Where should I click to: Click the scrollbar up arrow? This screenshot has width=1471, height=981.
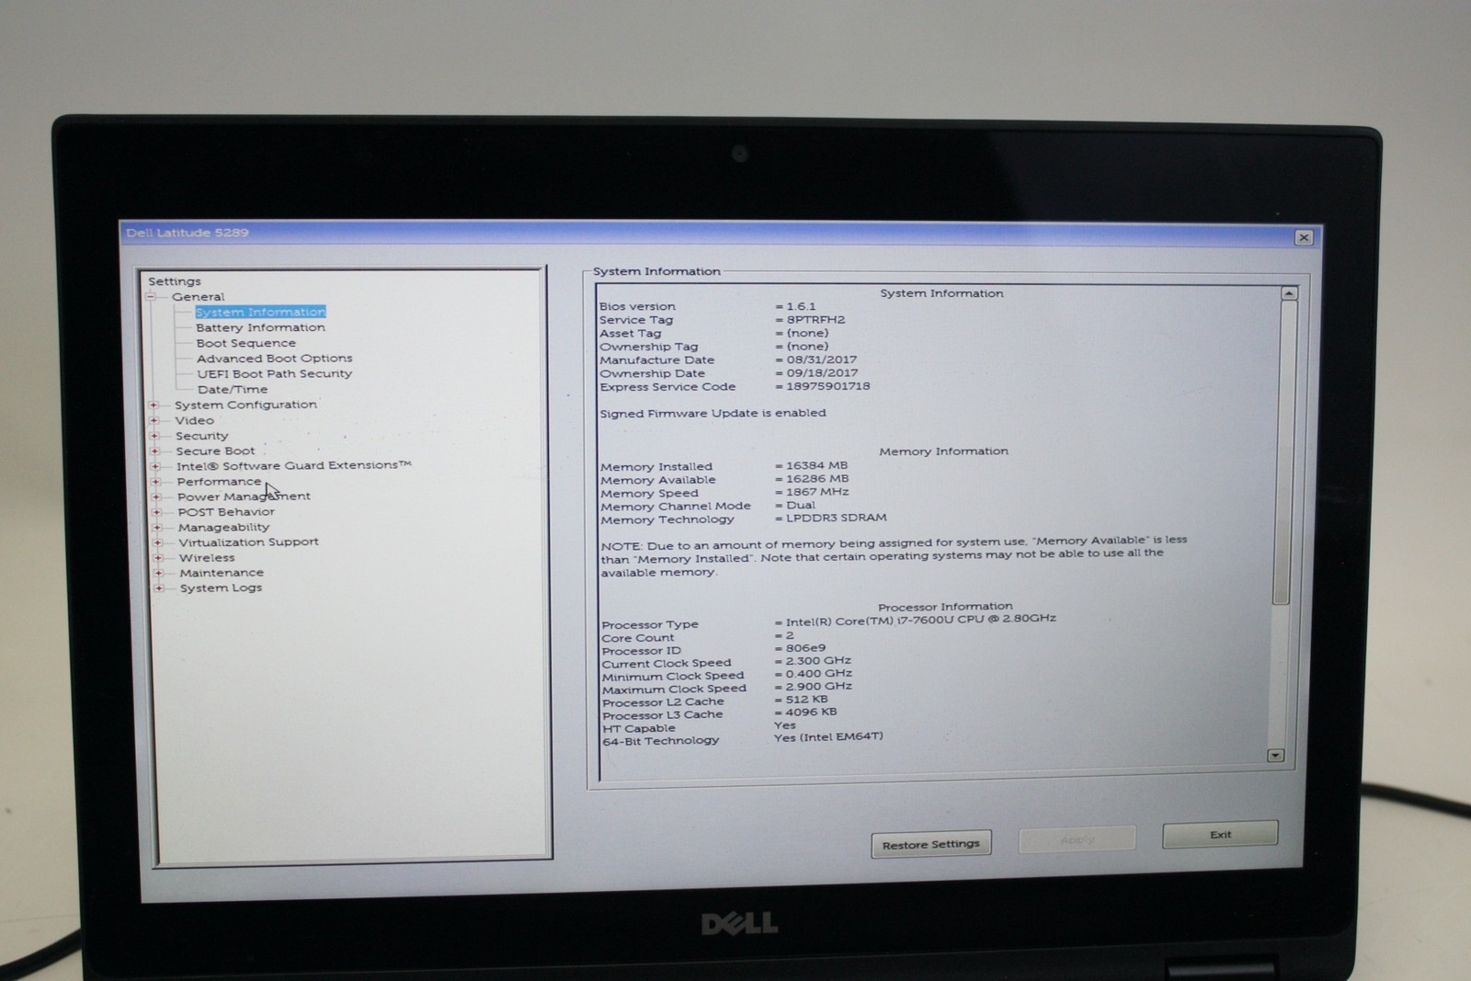(x=1289, y=293)
